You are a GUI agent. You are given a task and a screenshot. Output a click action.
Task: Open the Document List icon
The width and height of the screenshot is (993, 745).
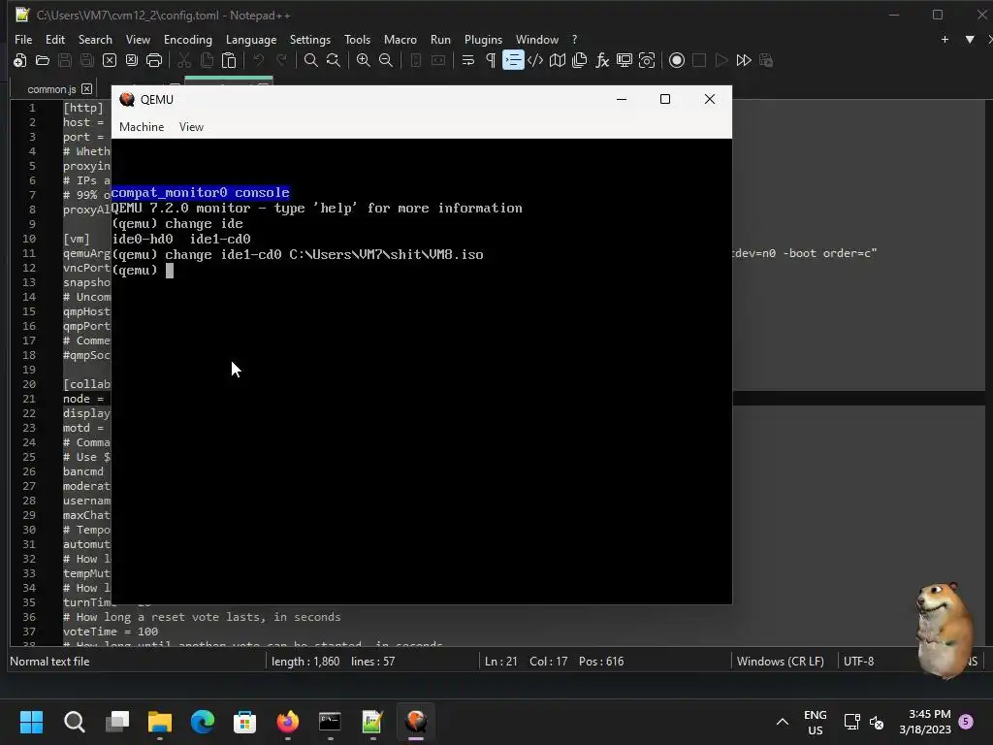click(x=580, y=60)
